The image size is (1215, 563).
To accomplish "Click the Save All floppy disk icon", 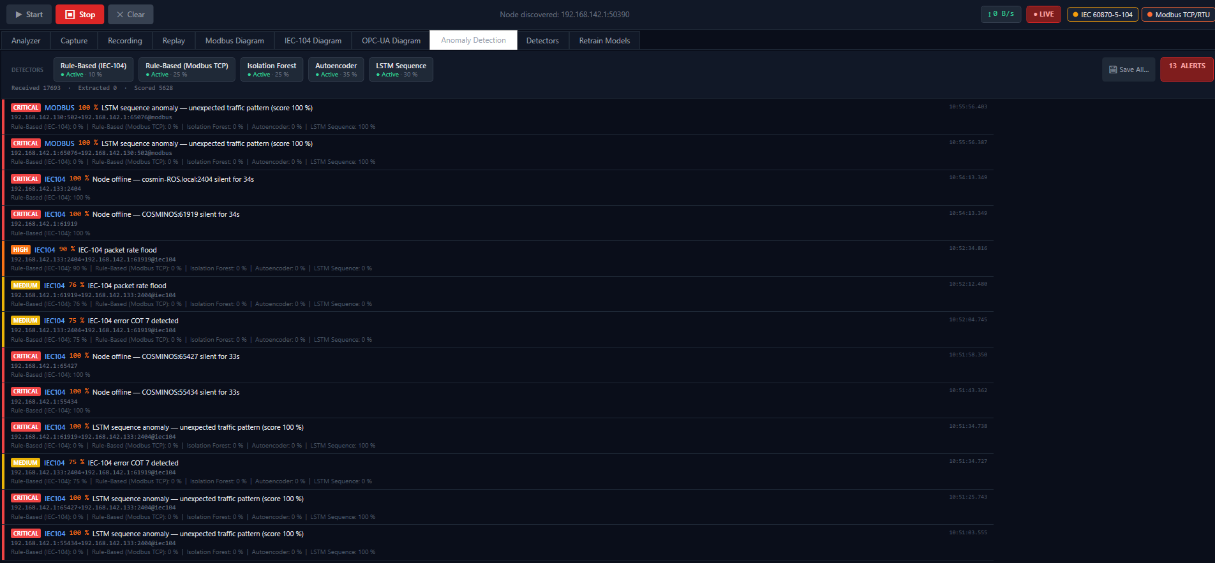I will (x=1113, y=69).
